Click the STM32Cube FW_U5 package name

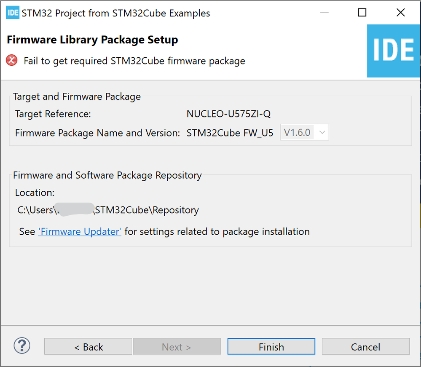230,133
